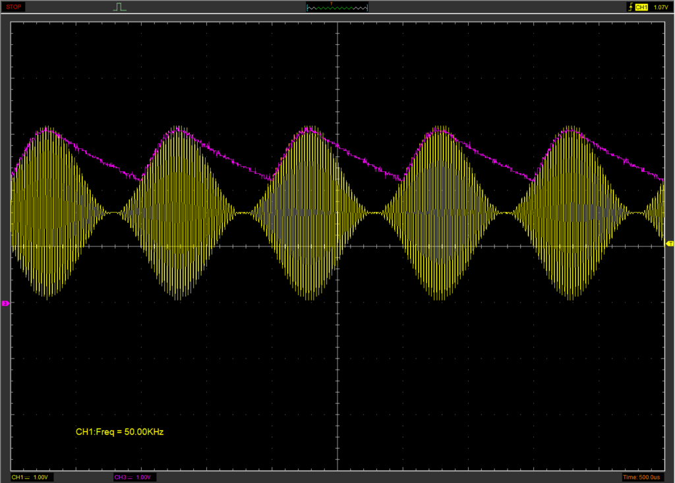This screenshot has height=483, width=675.
Task: Click the magenta CH3 ground reference marker
Action: click(5, 303)
